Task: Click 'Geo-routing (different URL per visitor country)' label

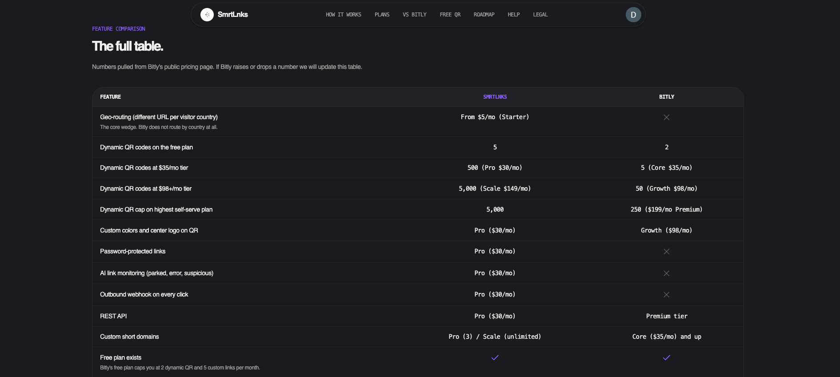Action: (x=159, y=117)
